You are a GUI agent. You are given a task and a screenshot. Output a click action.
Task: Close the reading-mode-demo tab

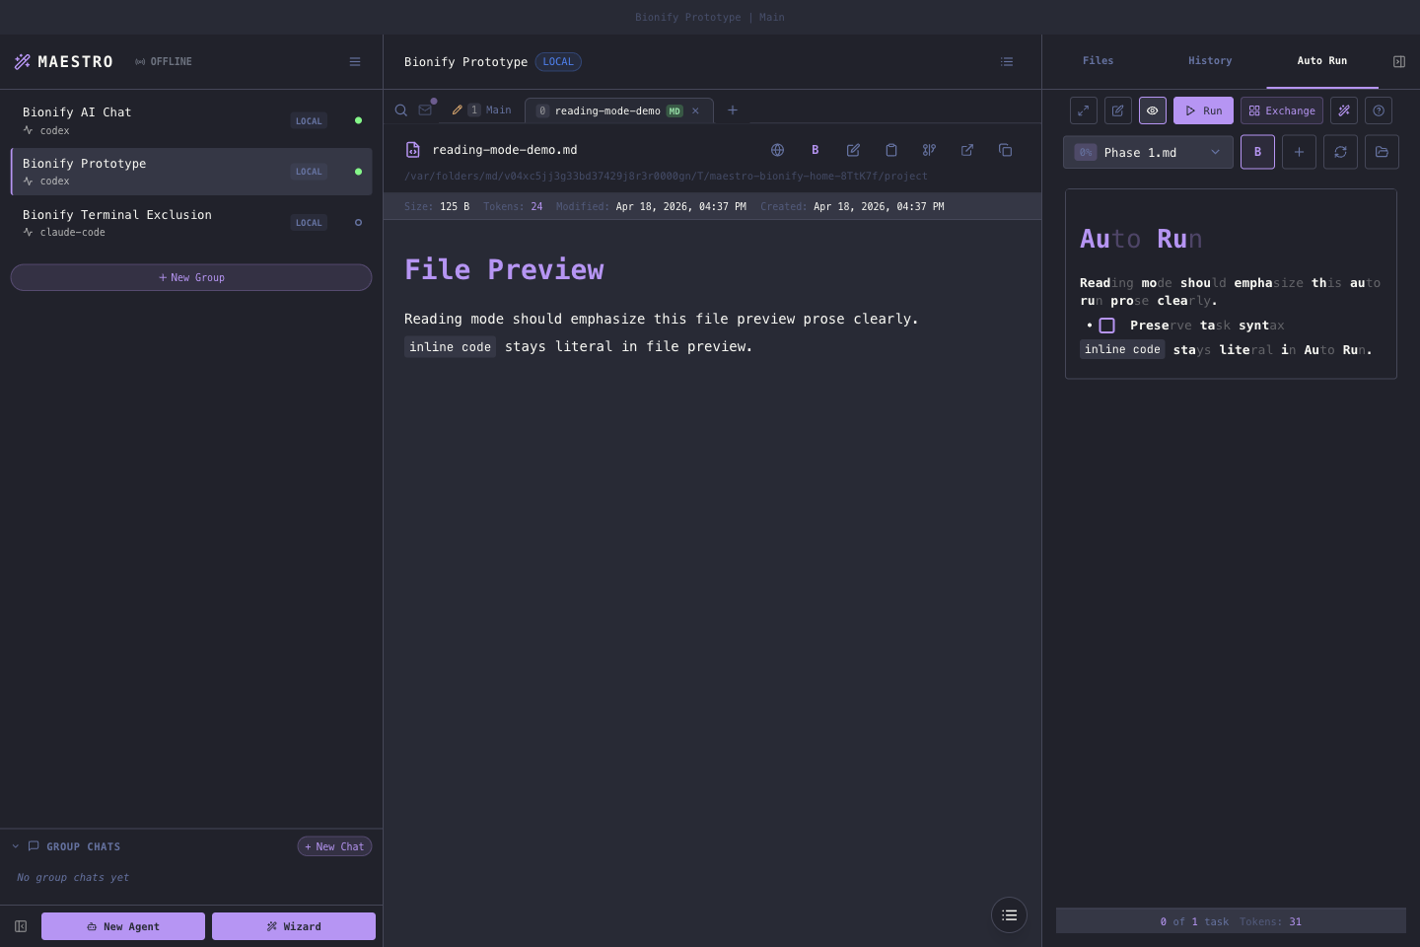pos(695,110)
